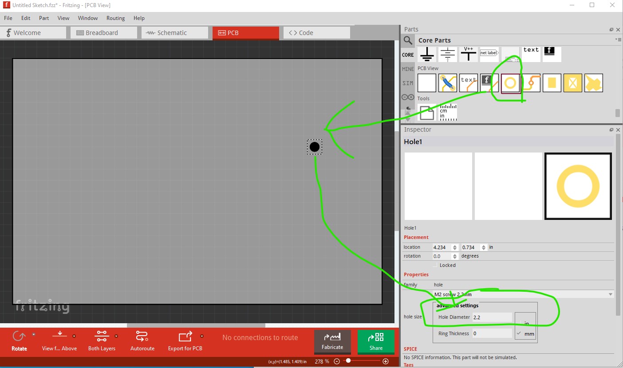Open the parts search magnifier
Screen dimensions: 623x368
coord(408,40)
